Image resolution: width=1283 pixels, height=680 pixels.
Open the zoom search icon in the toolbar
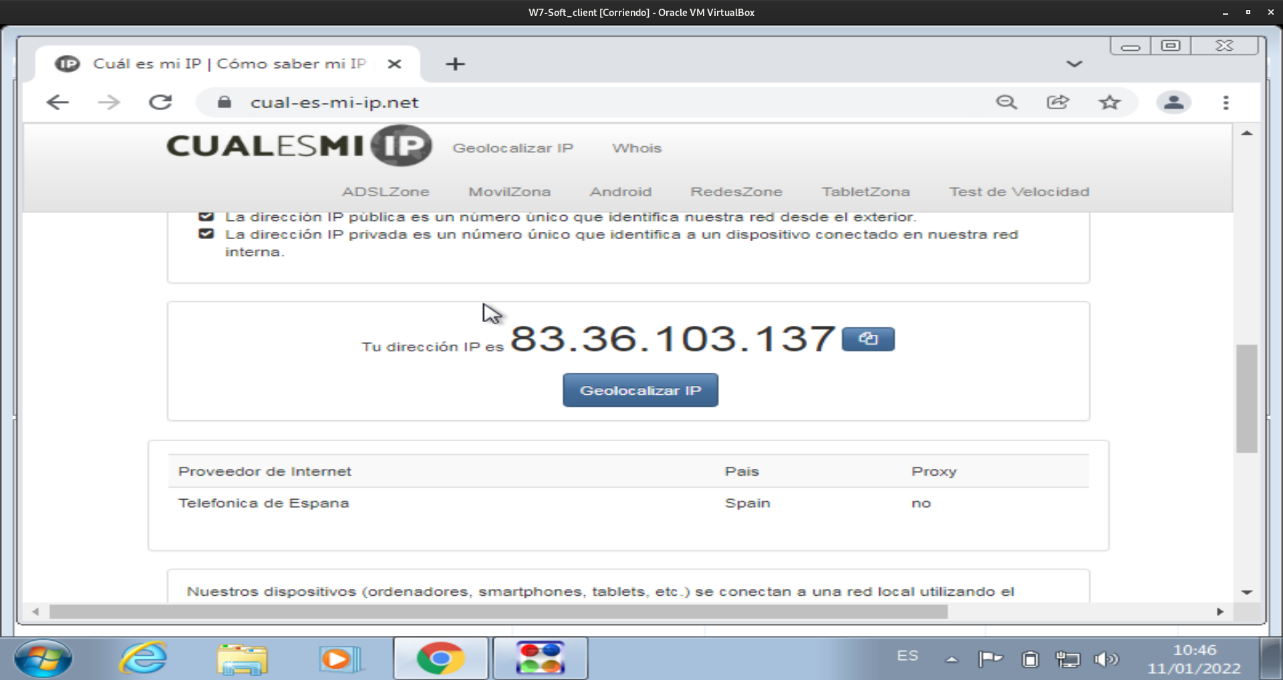[1007, 102]
